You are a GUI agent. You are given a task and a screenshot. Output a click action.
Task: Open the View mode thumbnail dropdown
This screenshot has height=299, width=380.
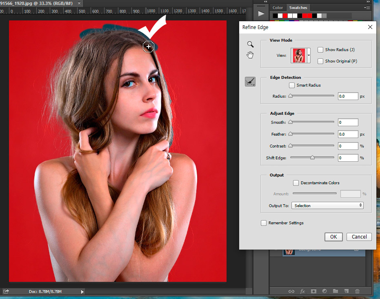coord(309,55)
